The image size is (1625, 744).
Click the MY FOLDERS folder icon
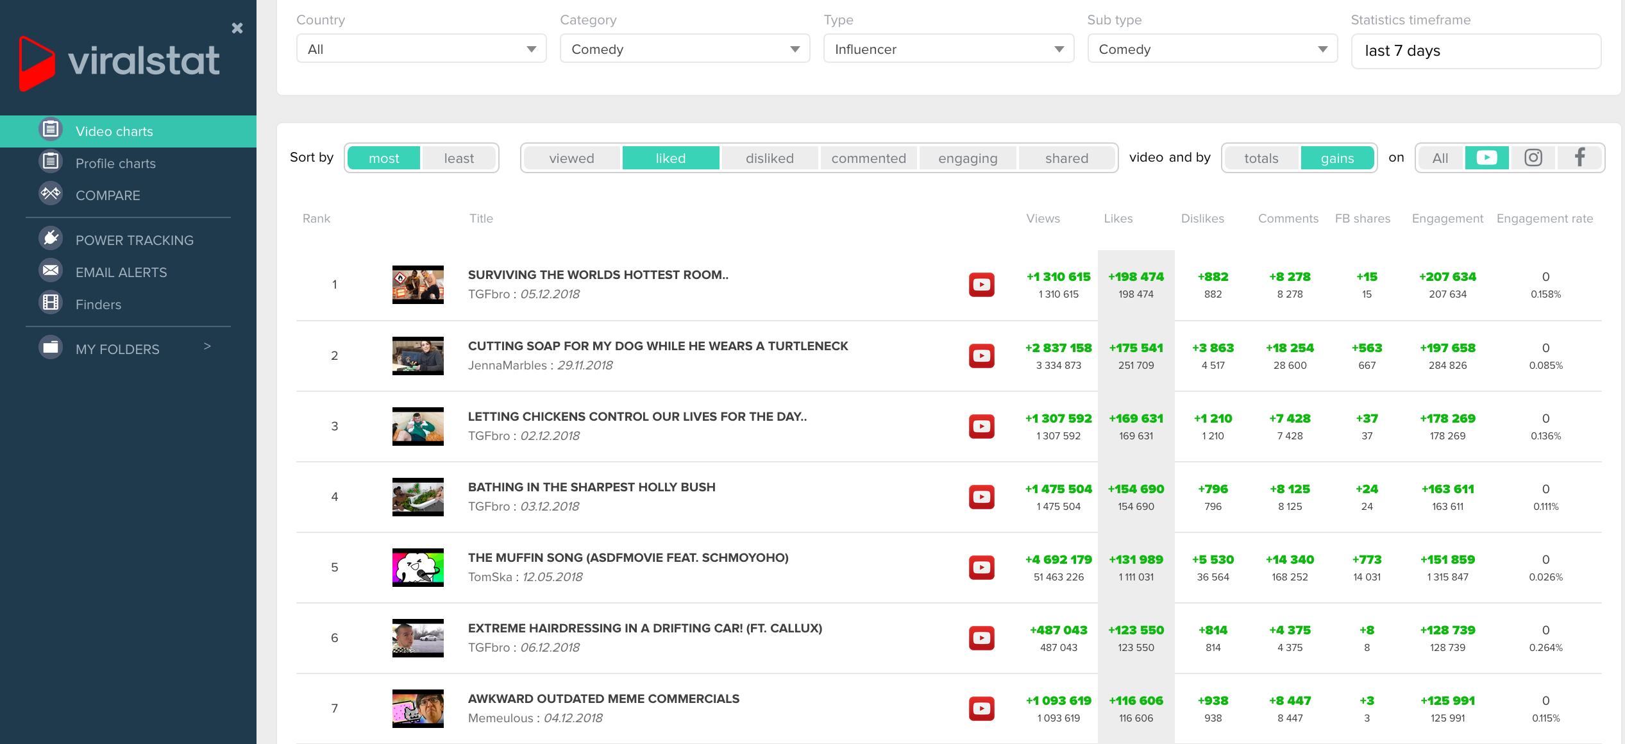(51, 348)
